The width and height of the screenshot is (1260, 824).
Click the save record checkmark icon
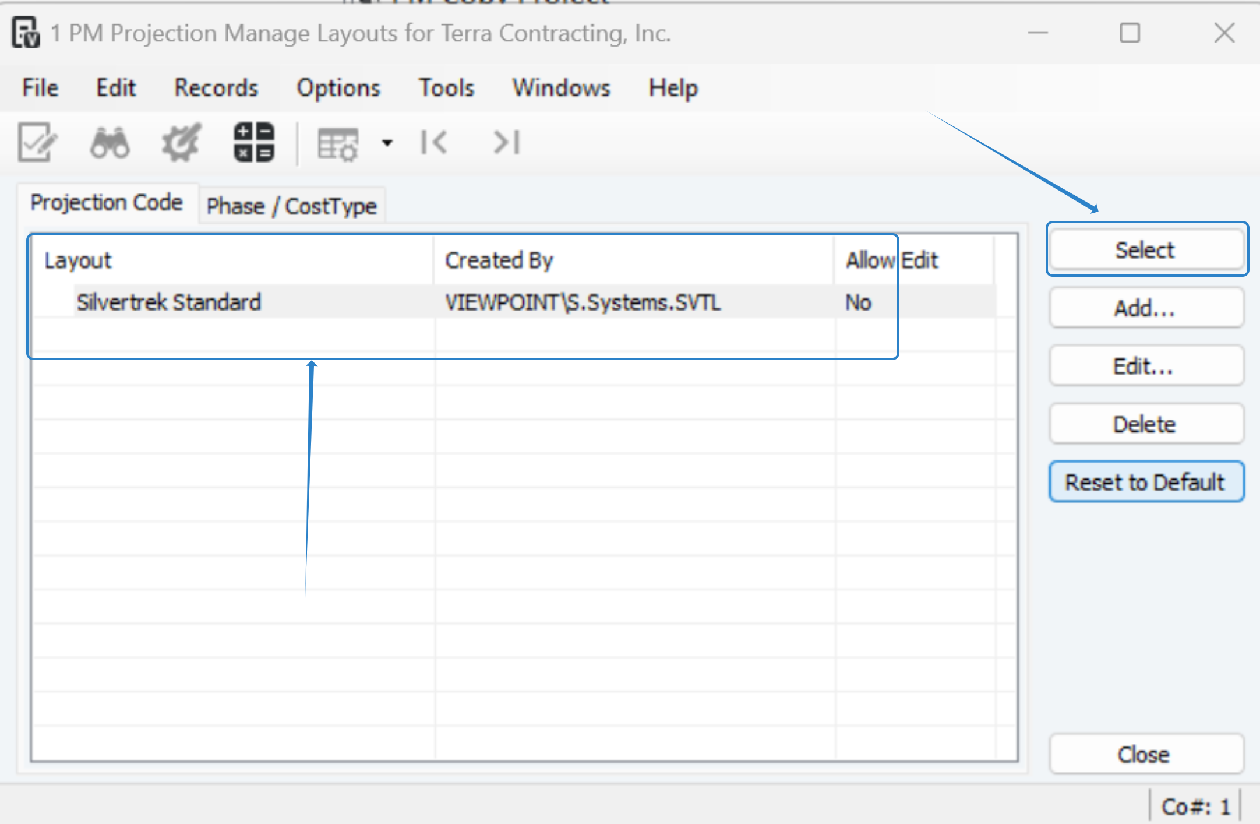pos(37,143)
